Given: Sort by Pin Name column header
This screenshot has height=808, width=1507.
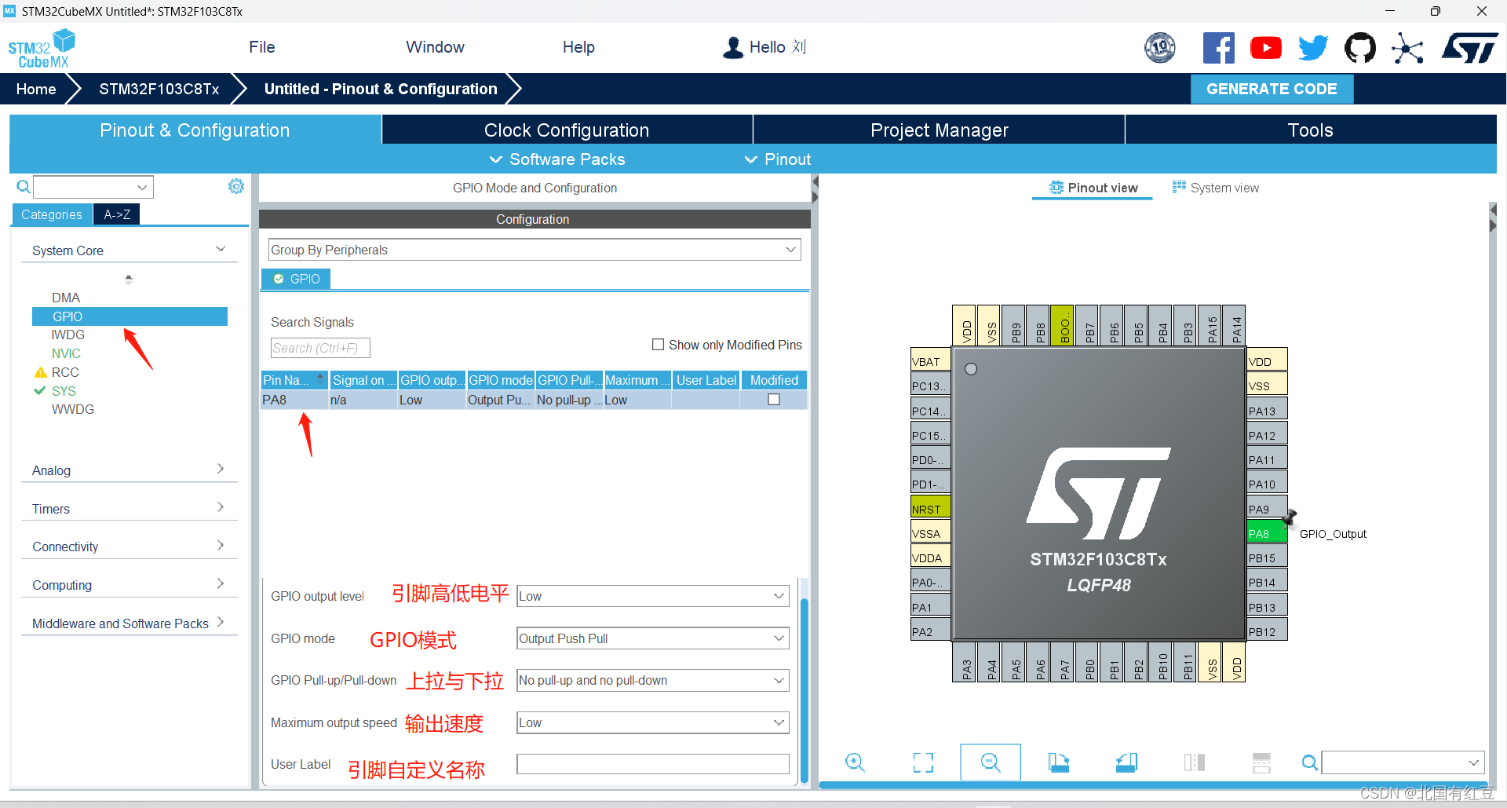Looking at the screenshot, I should coord(294,380).
